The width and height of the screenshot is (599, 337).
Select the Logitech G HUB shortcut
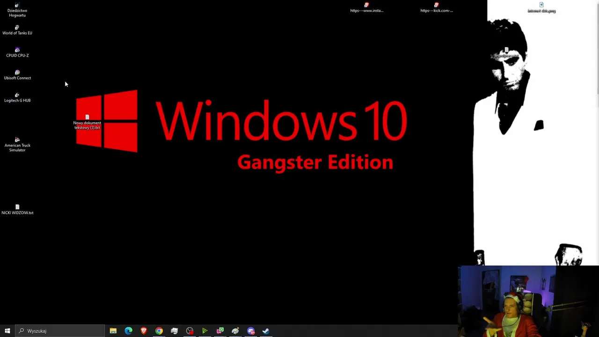tap(17, 97)
